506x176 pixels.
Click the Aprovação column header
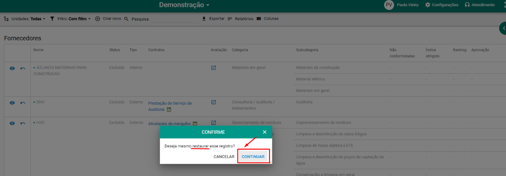coord(480,50)
